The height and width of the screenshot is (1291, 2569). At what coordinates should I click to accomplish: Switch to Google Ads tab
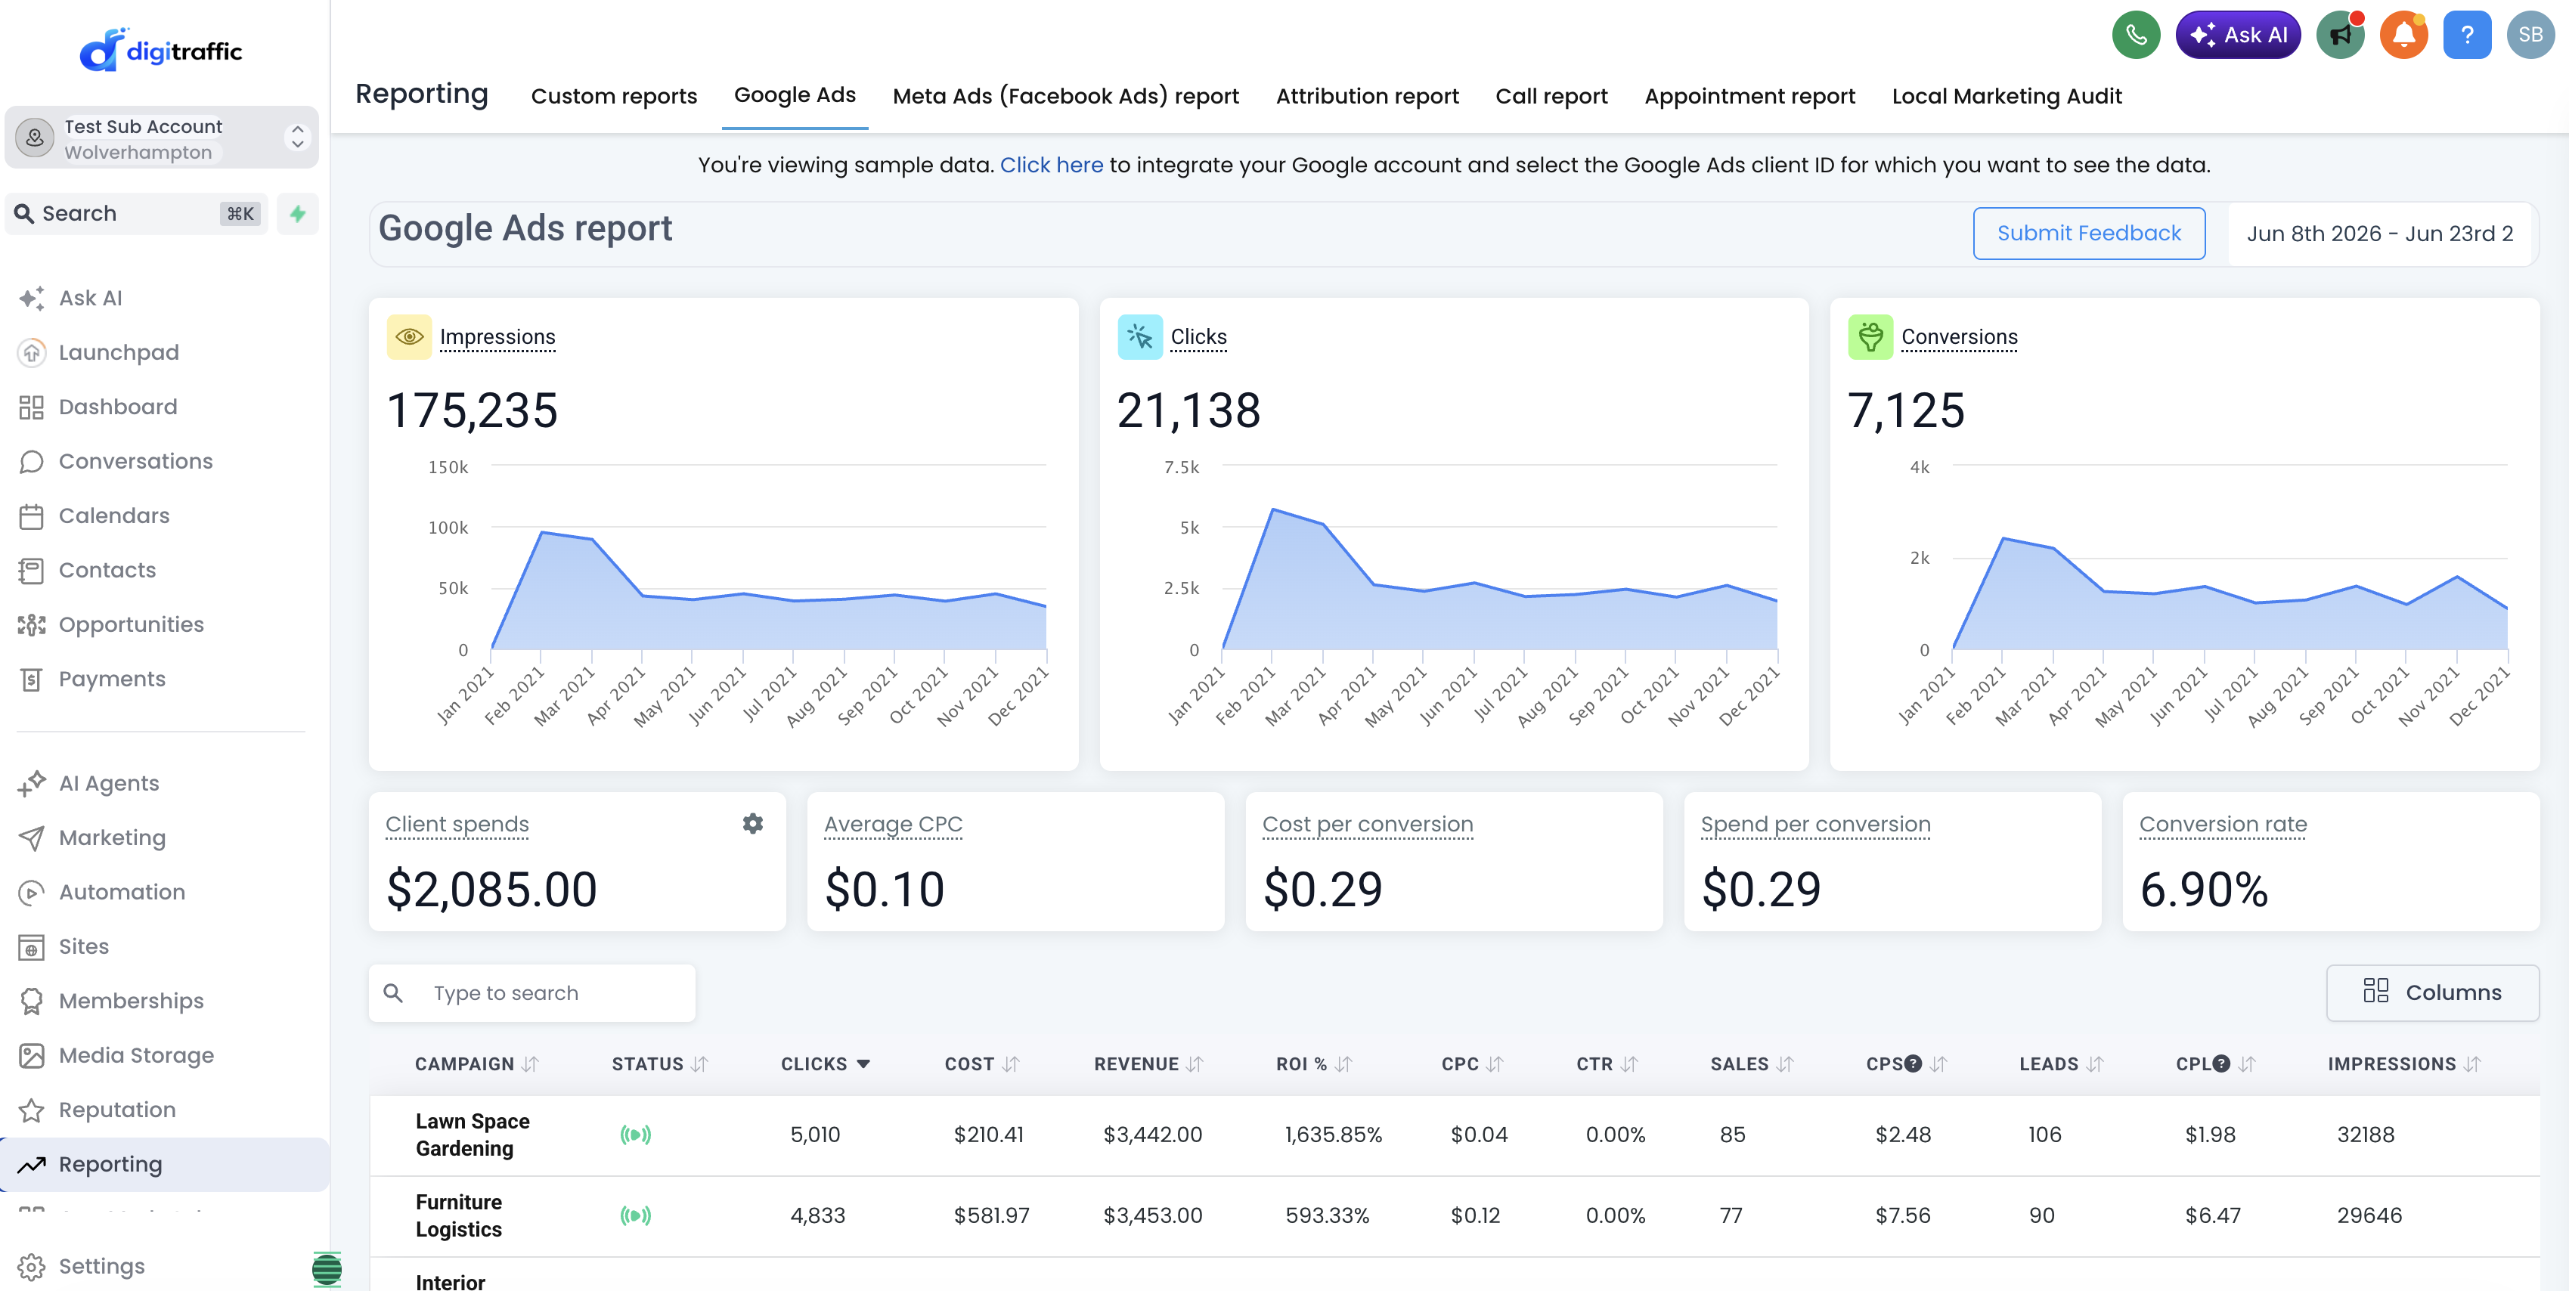795,94
